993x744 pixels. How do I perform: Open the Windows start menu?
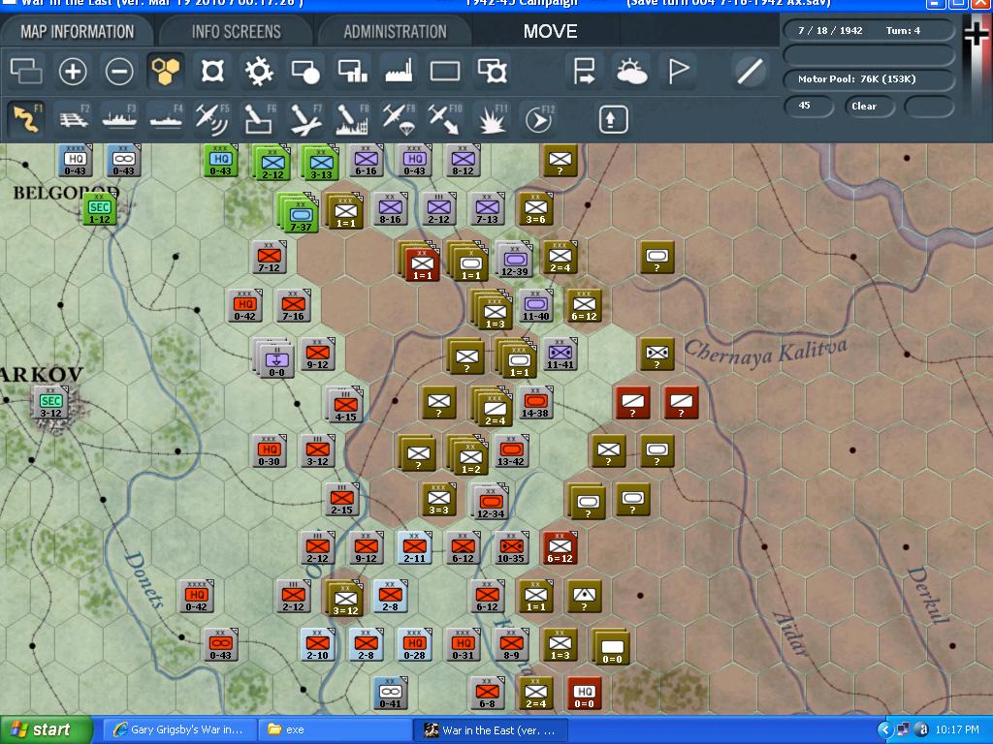(x=46, y=730)
